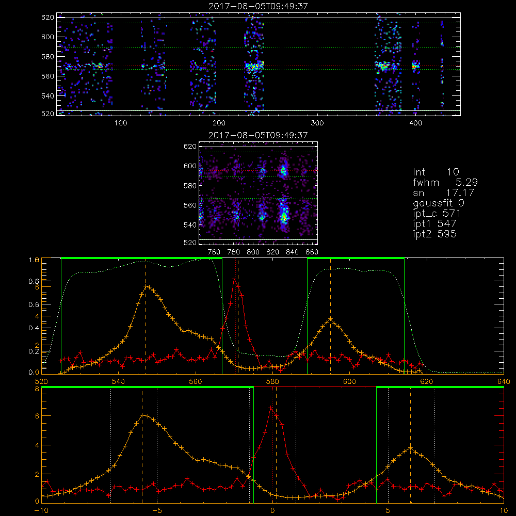Click the top plot title 2017-08-05T09:49:37
The image size is (516, 516).
pyautogui.click(x=259, y=6)
